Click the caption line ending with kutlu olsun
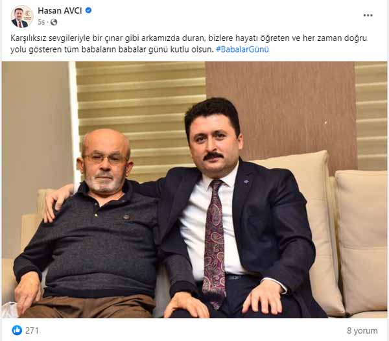 [112, 49]
